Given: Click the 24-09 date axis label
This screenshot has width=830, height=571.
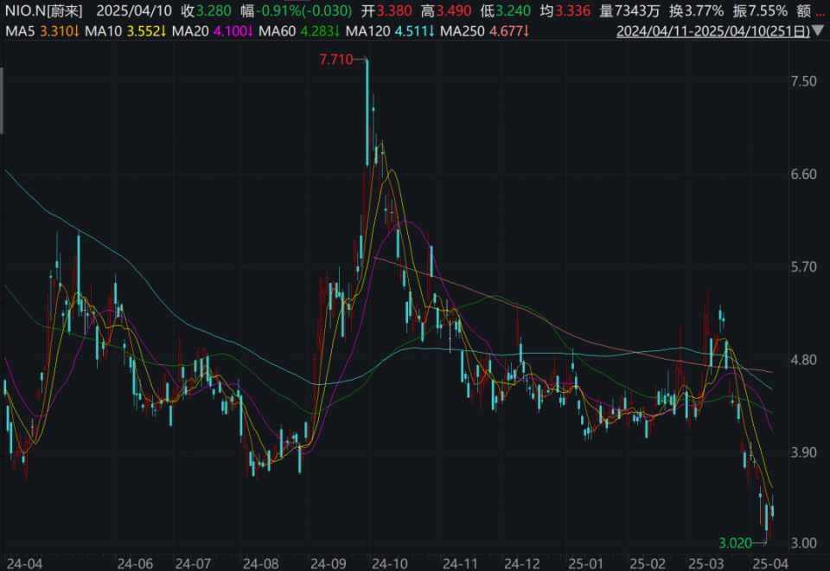Looking at the screenshot, I should pyautogui.click(x=329, y=563).
